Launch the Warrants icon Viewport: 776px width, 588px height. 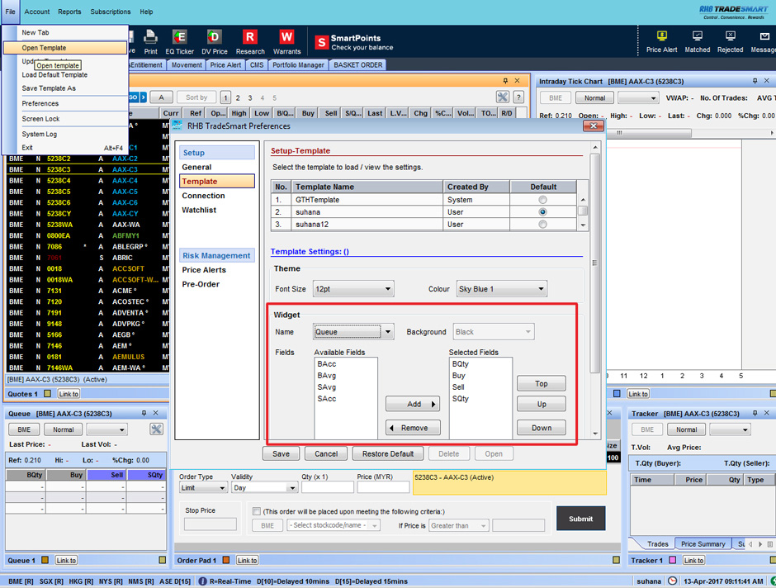(x=286, y=38)
